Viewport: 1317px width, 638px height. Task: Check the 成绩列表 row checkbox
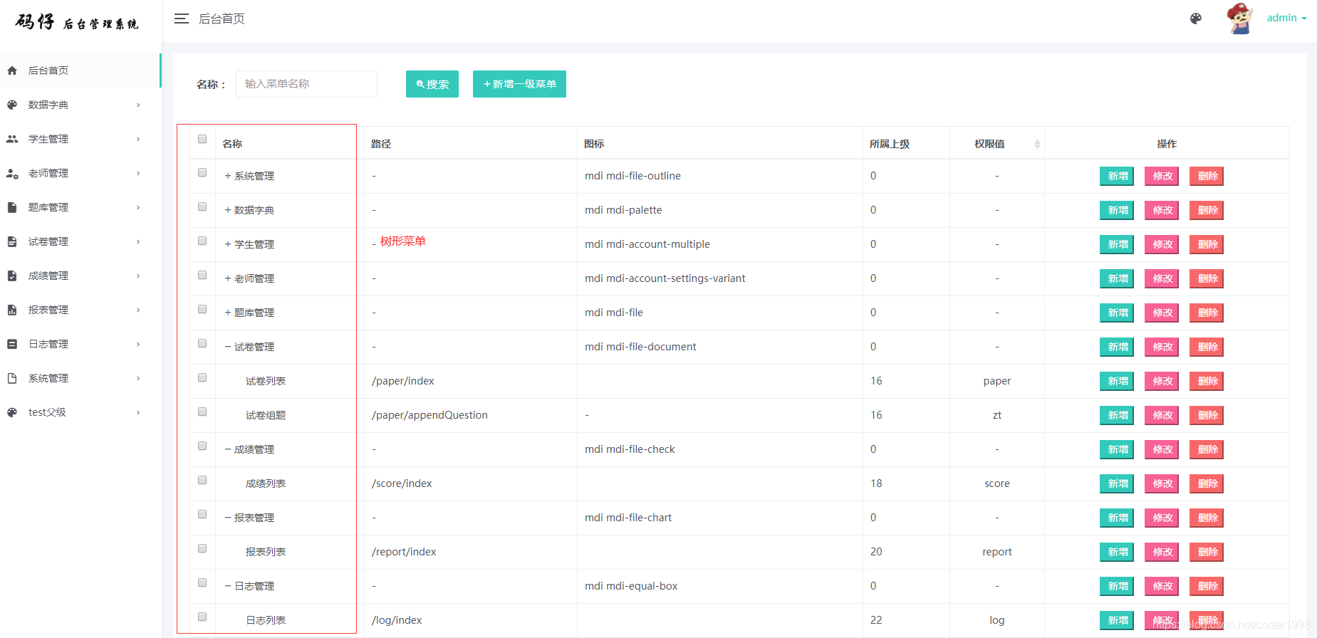coord(202,480)
